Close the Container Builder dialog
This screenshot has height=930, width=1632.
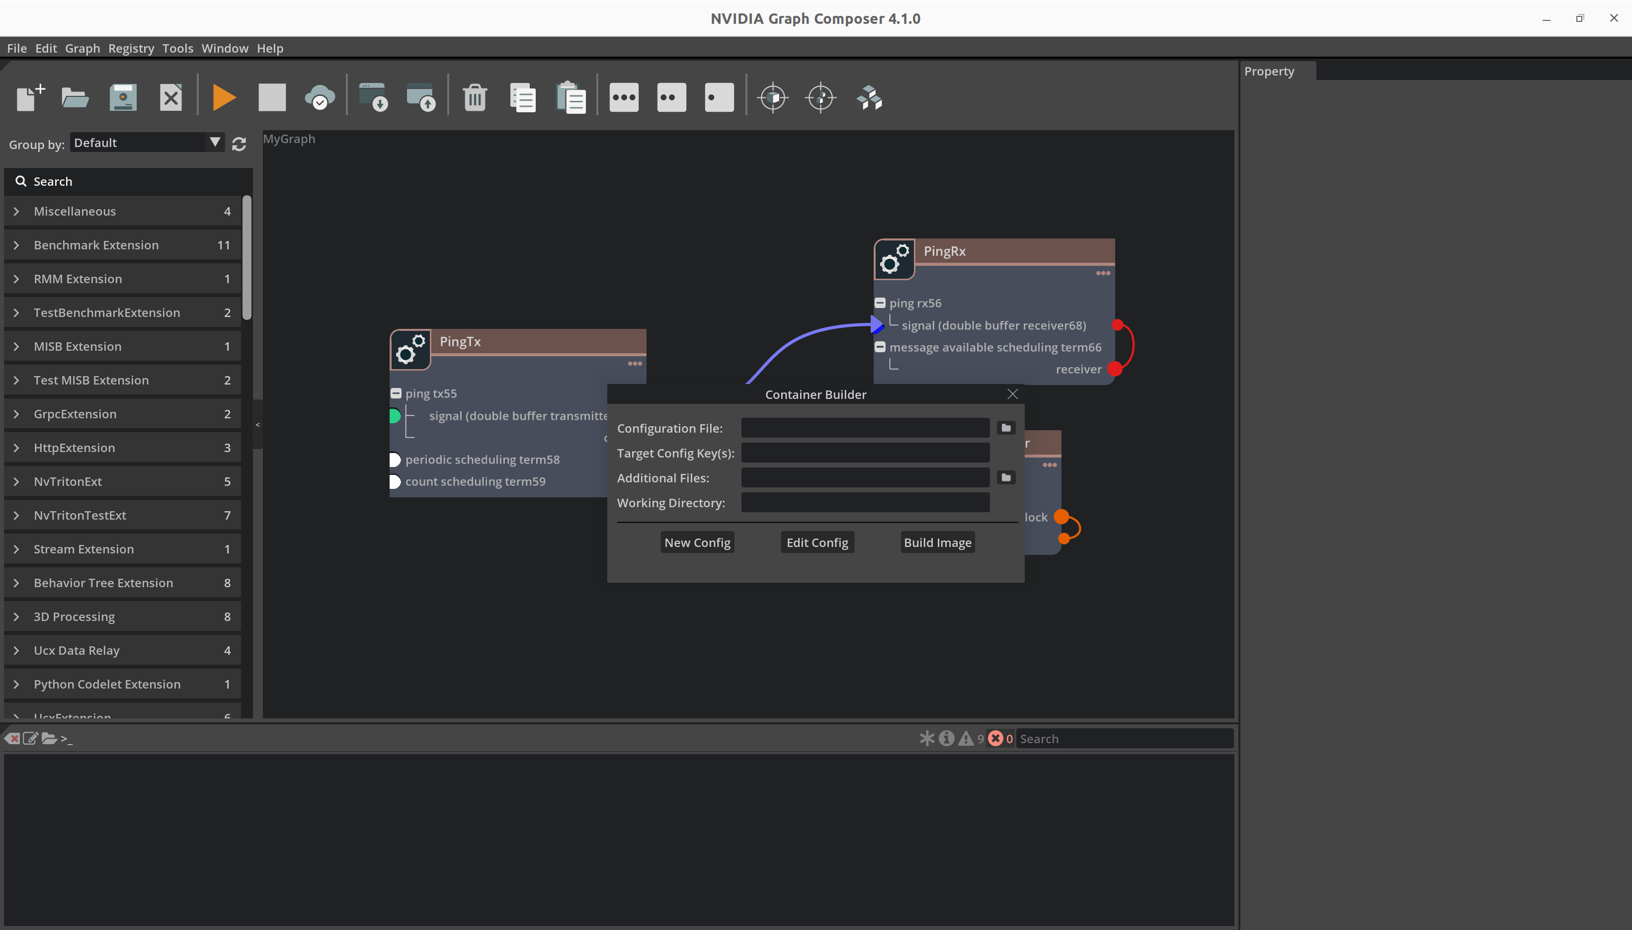click(x=1012, y=394)
